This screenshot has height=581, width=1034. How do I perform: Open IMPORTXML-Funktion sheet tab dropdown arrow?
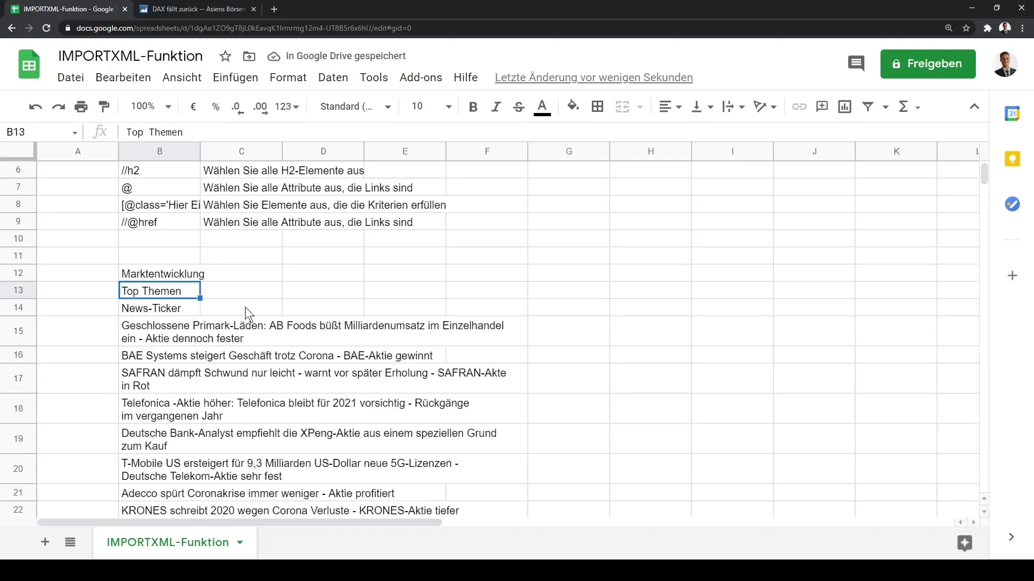[240, 542]
